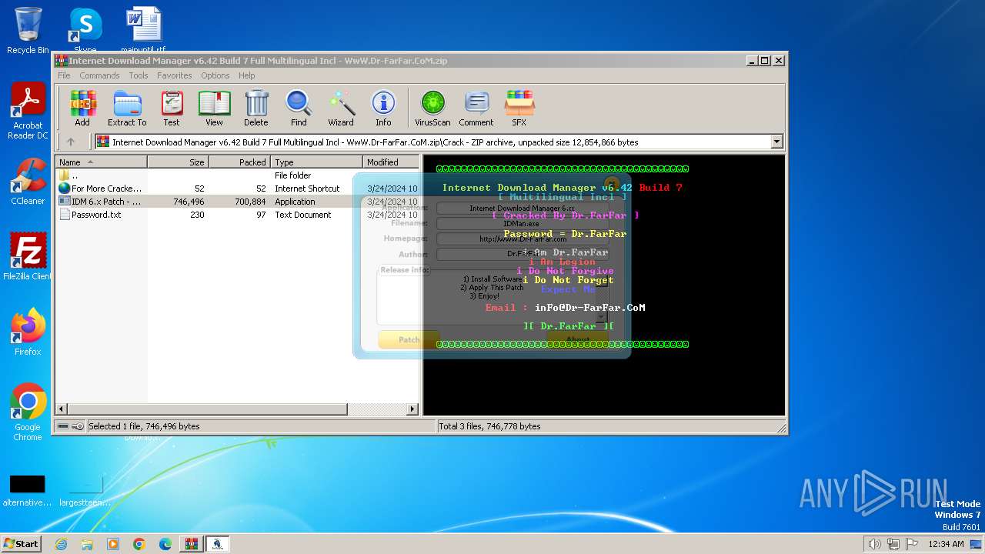Click the volume speaker tray icon
This screenshot has height=554, width=985.
874,544
